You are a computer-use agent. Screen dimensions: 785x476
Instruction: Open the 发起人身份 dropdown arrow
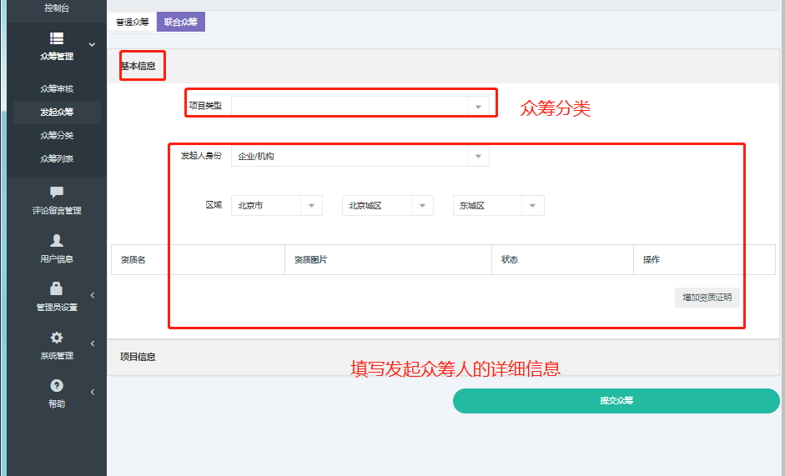[x=478, y=156]
